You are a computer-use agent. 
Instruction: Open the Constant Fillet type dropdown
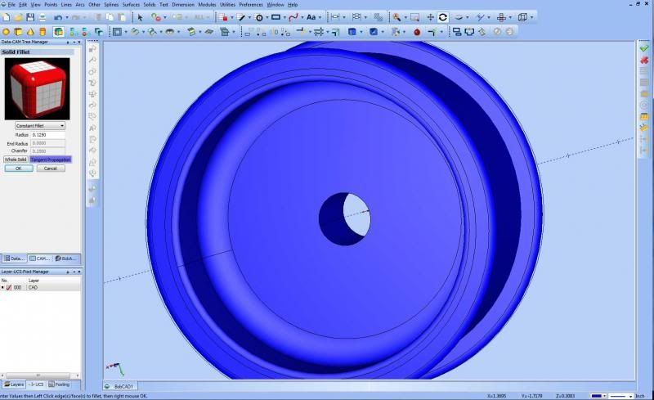point(40,126)
